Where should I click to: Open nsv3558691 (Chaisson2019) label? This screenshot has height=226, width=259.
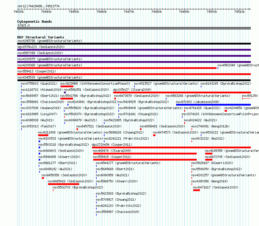point(42,102)
